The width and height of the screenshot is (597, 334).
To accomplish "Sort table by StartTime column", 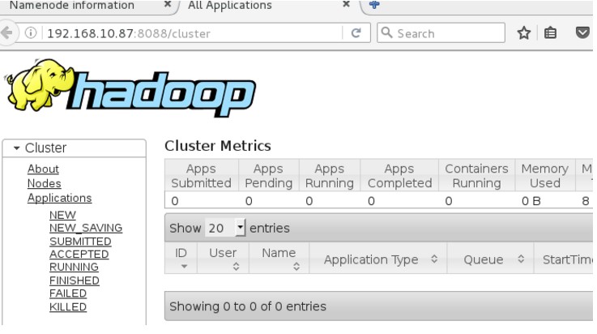I will pyautogui.click(x=565, y=259).
